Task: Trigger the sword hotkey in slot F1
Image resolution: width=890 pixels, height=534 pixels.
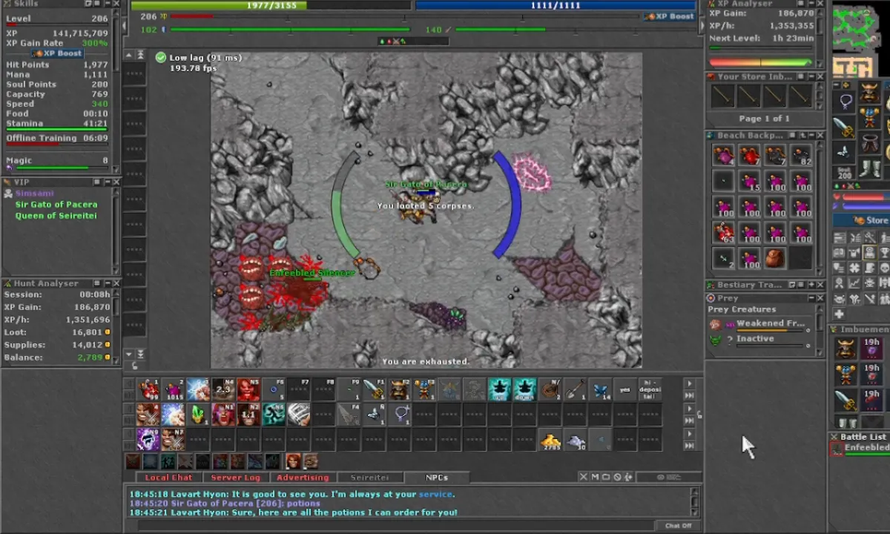Action: click(x=375, y=389)
